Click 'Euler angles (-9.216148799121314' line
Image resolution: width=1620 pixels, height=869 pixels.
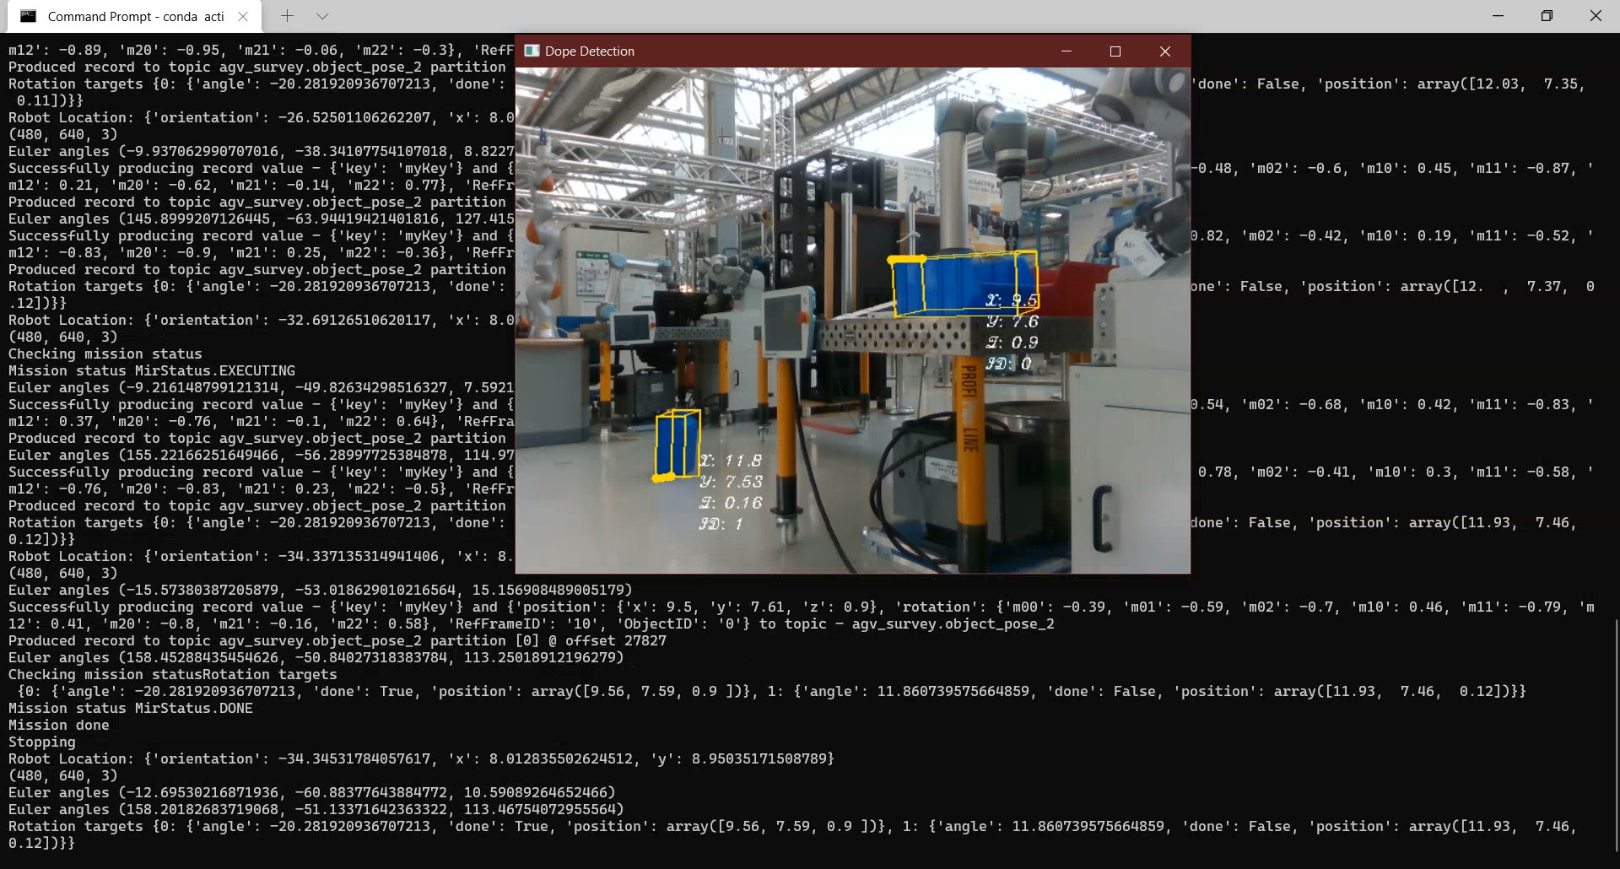coord(262,387)
